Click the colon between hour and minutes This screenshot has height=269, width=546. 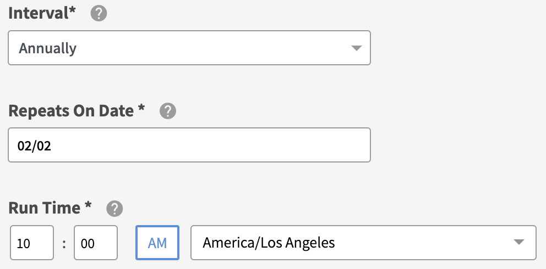(64, 243)
